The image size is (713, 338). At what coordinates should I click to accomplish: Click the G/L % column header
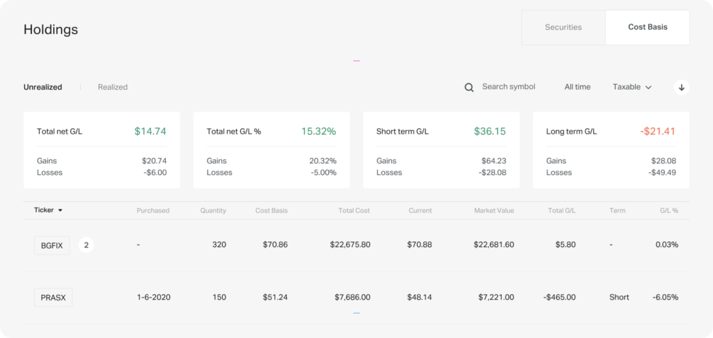668,210
